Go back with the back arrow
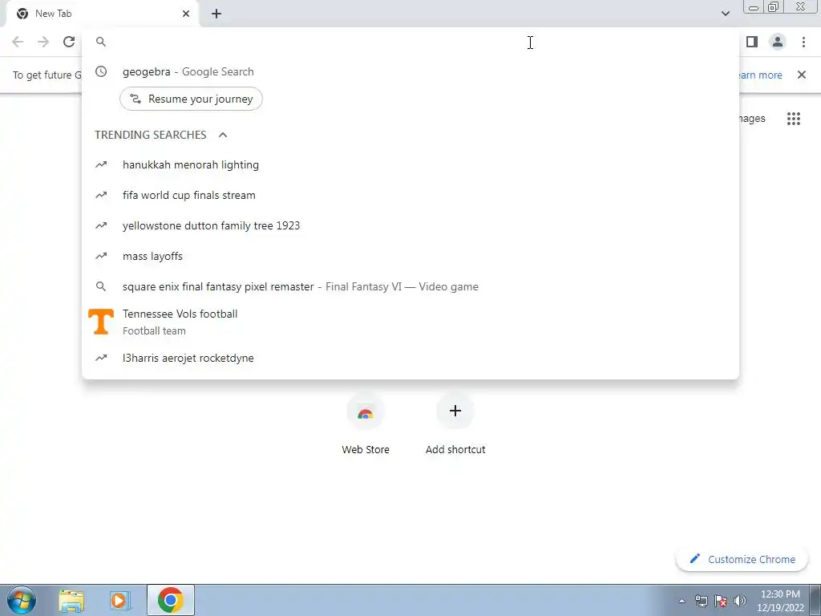This screenshot has width=821, height=616. [x=18, y=42]
